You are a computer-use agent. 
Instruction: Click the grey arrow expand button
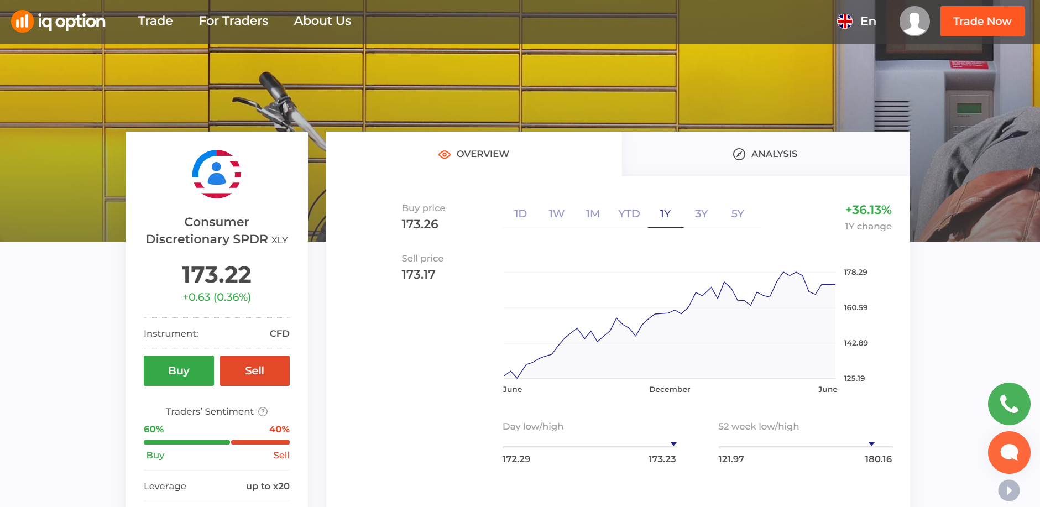(x=1009, y=490)
